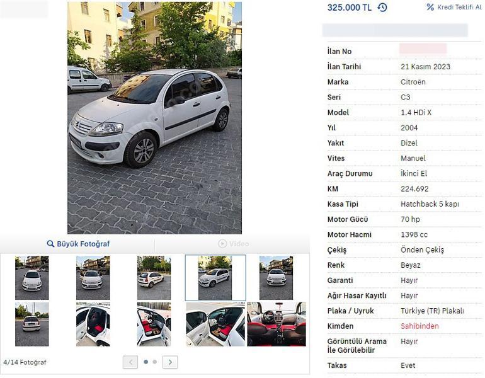Select the first gallery page dot
This screenshot has width=485, height=378.
pos(145,362)
